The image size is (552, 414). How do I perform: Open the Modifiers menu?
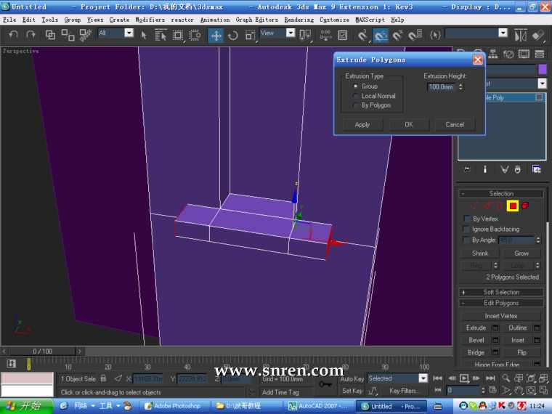pos(150,20)
